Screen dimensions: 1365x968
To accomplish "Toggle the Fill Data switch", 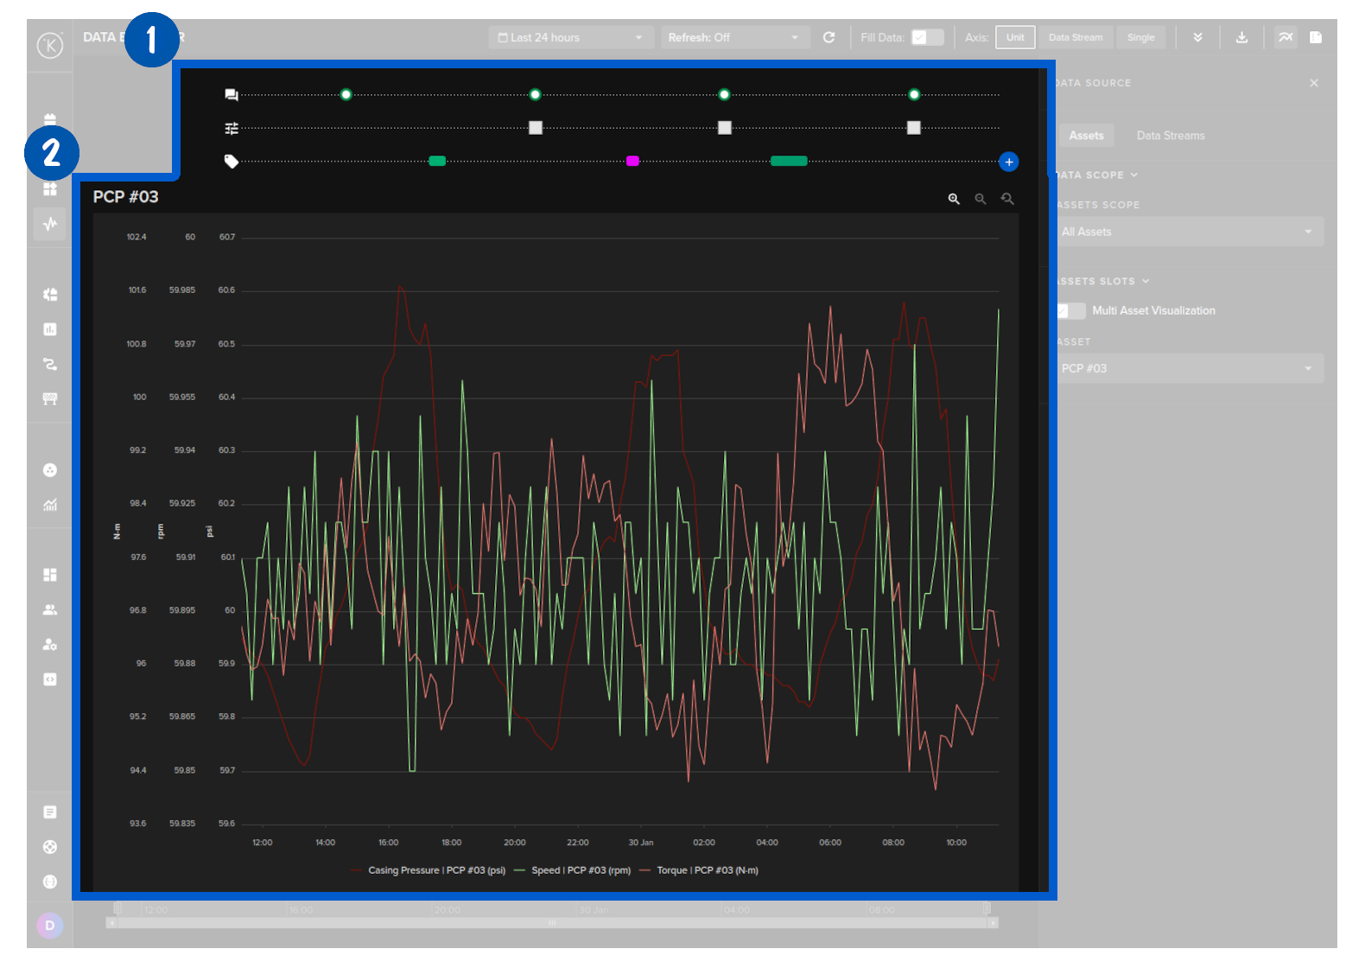I will pos(927,37).
